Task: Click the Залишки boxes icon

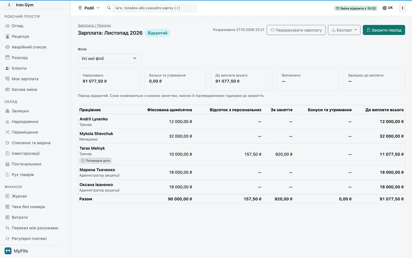Action: click(x=7, y=111)
